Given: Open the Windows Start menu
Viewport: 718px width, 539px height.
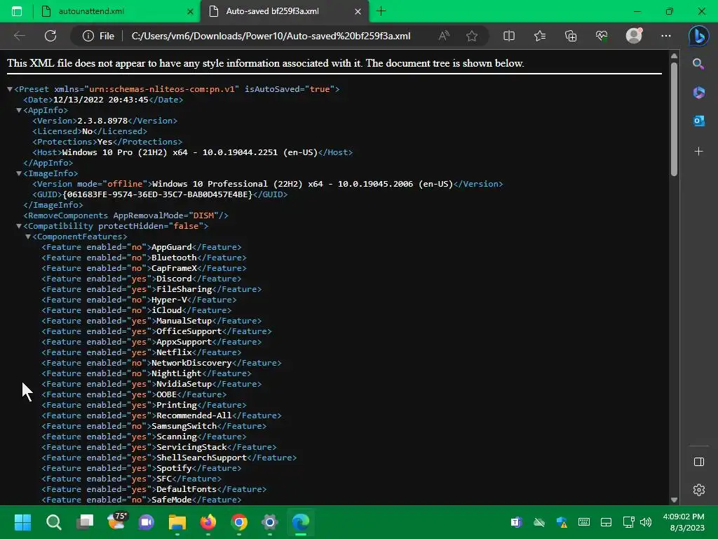Looking at the screenshot, I should click(22, 522).
